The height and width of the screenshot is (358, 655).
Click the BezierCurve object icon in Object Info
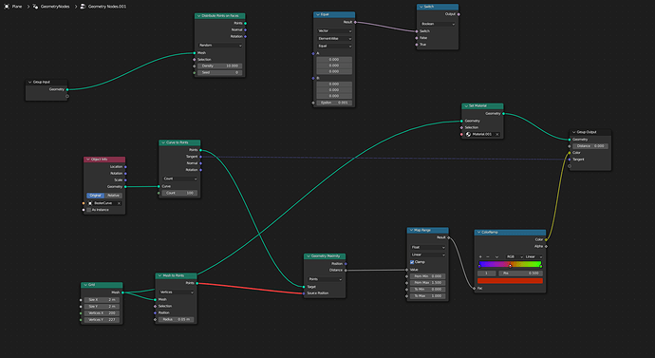tap(90, 203)
